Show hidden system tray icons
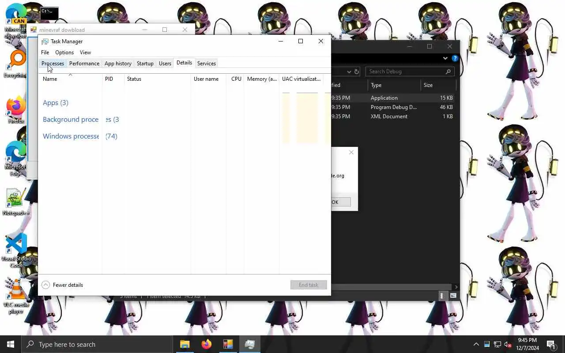 (476, 344)
